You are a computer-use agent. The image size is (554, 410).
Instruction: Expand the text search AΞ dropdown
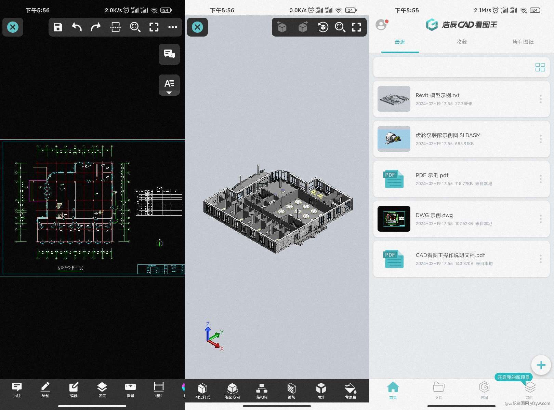click(x=169, y=85)
